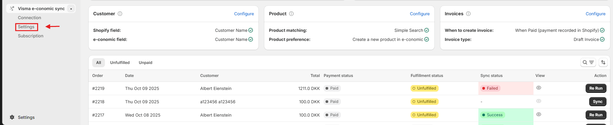Click Albert Eienstein in order #2219 row
This screenshot has width=613, height=125.
coord(216,88)
